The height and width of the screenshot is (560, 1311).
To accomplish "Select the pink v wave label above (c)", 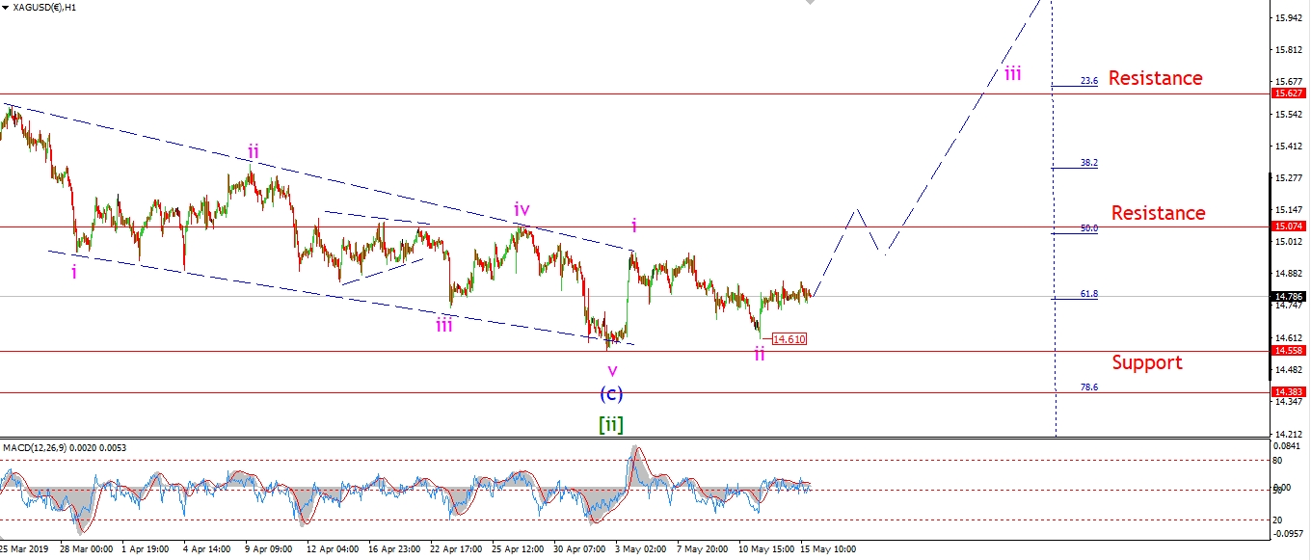I will click(x=612, y=371).
